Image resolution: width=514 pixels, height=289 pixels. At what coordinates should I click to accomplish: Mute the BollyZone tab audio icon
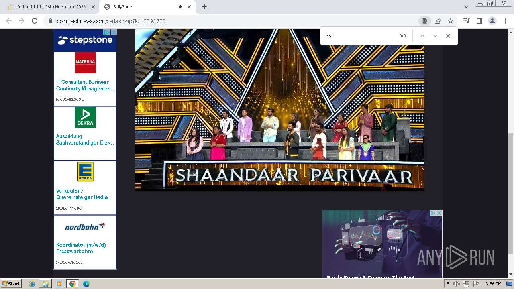click(x=180, y=7)
